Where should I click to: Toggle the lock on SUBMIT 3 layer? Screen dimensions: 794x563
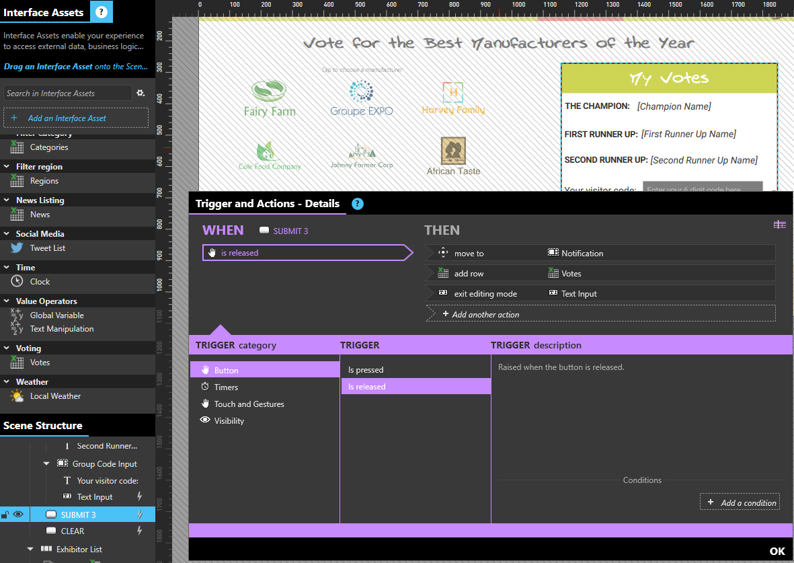(x=5, y=515)
